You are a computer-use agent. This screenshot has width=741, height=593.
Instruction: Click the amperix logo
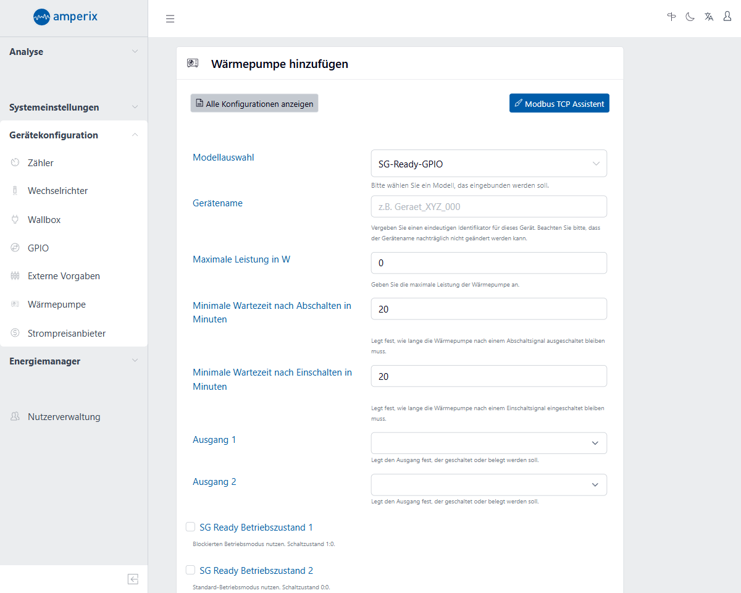[x=65, y=17]
